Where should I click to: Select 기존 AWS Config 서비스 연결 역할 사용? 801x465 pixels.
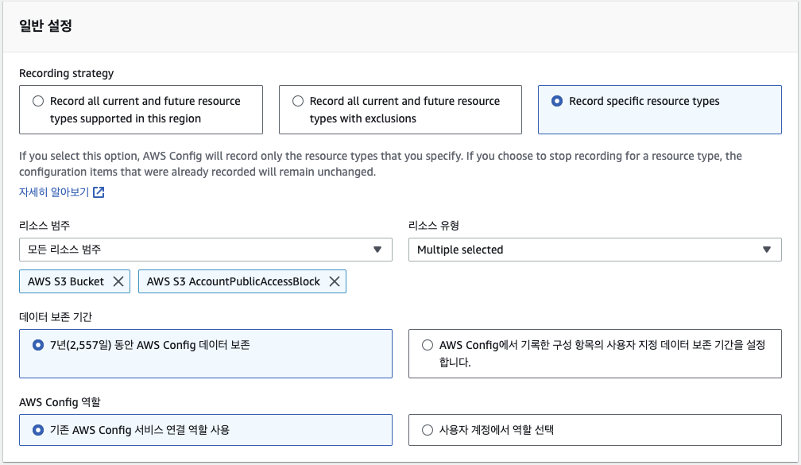206,430
